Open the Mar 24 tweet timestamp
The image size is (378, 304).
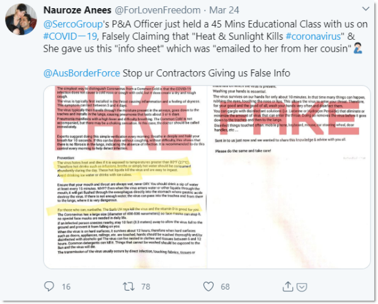point(224,10)
